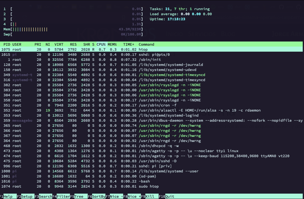
Task: Sort by the TIME+ column header
Action: [128, 44]
